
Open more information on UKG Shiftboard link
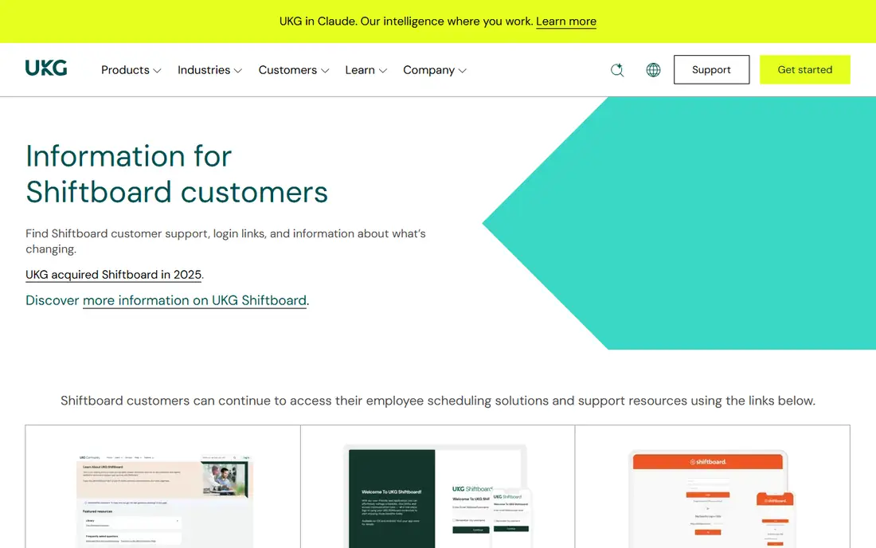click(x=194, y=300)
